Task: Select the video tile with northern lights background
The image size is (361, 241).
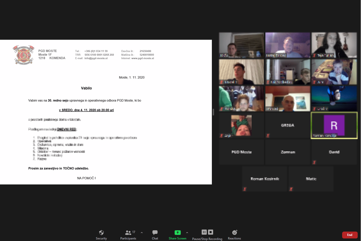Action: coord(334,99)
